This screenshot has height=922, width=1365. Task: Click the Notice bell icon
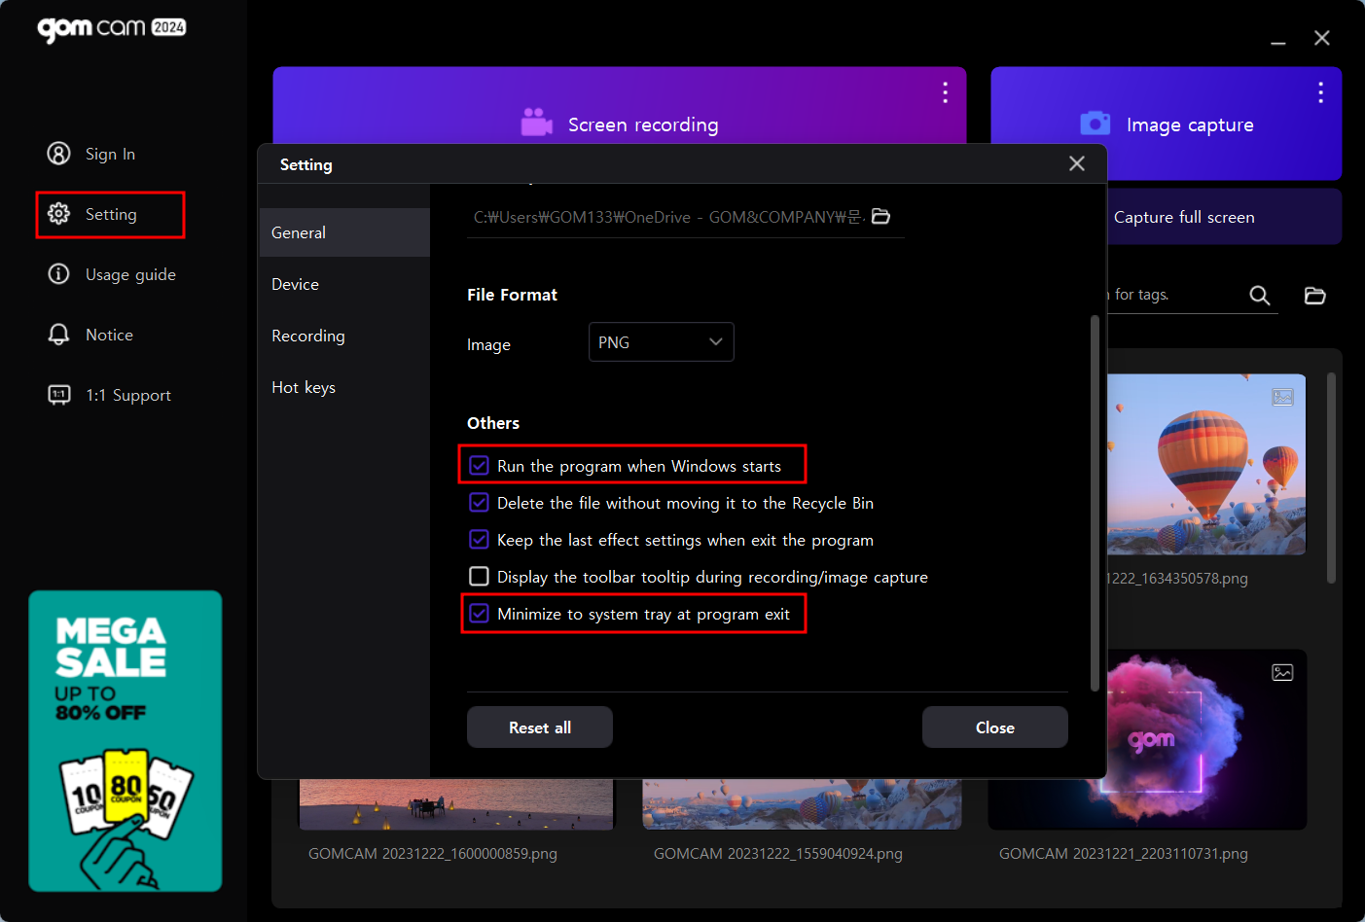(59, 335)
